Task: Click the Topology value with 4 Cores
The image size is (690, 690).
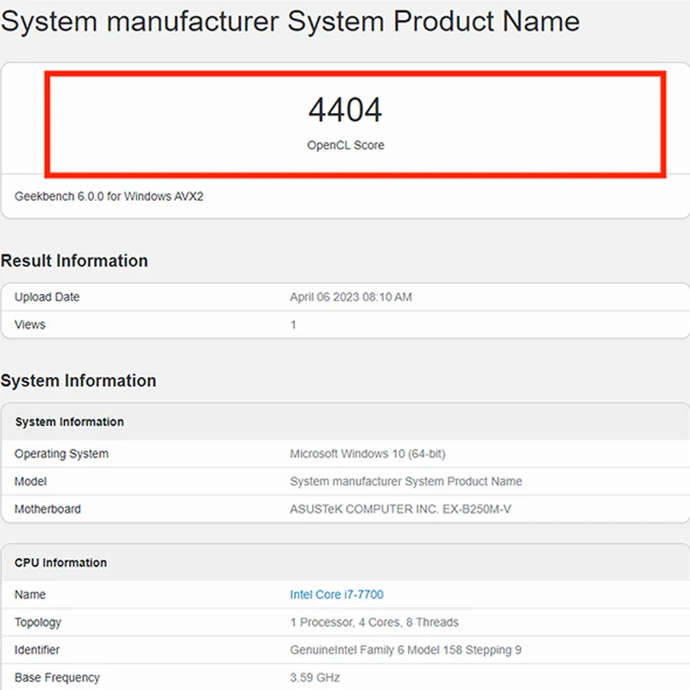Action: coord(374,622)
